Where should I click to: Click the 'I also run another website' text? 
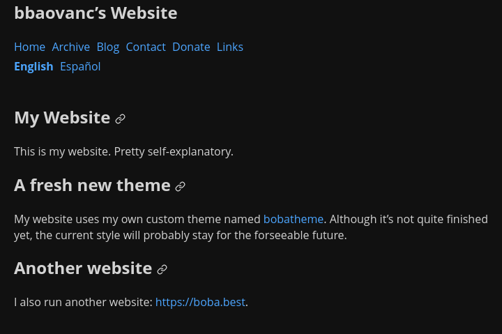tap(84, 302)
